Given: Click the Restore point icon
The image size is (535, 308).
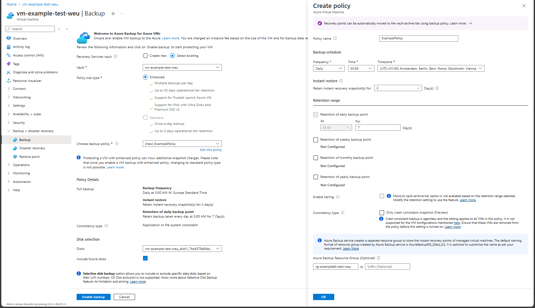Looking at the screenshot, I should pyautogui.click(x=15, y=157).
